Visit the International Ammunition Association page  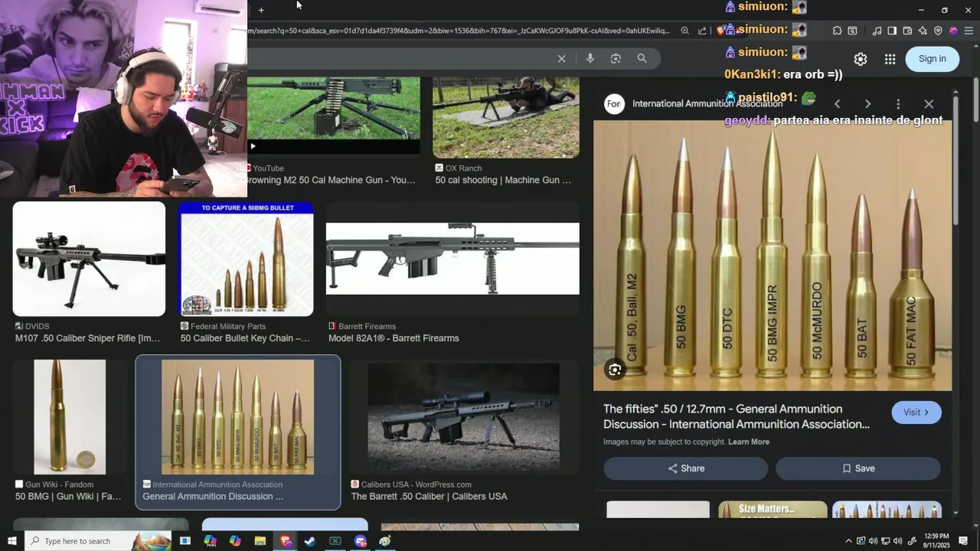[x=916, y=412]
